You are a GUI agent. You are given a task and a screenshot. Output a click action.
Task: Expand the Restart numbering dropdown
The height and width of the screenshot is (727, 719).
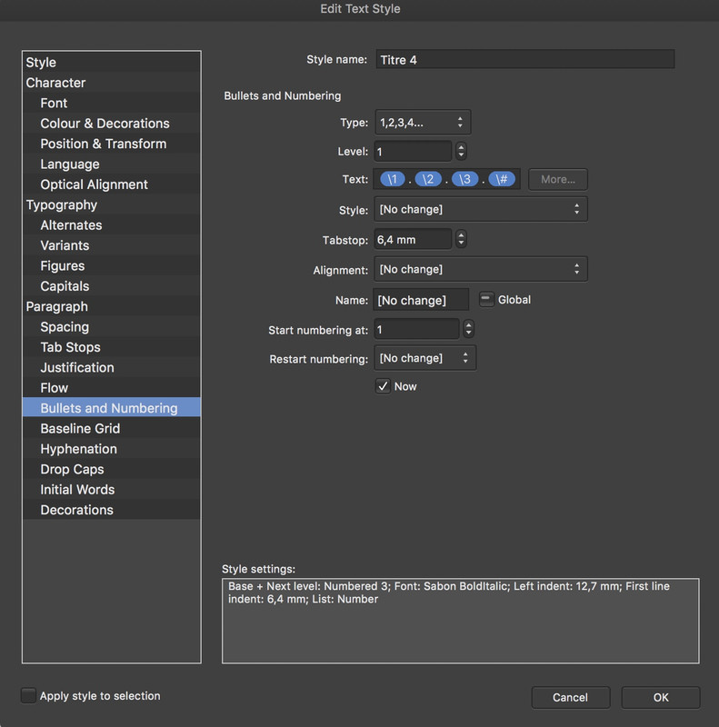(x=424, y=358)
